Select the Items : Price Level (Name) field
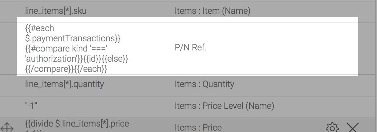The width and height of the screenshot is (377, 132). (224, 106)
